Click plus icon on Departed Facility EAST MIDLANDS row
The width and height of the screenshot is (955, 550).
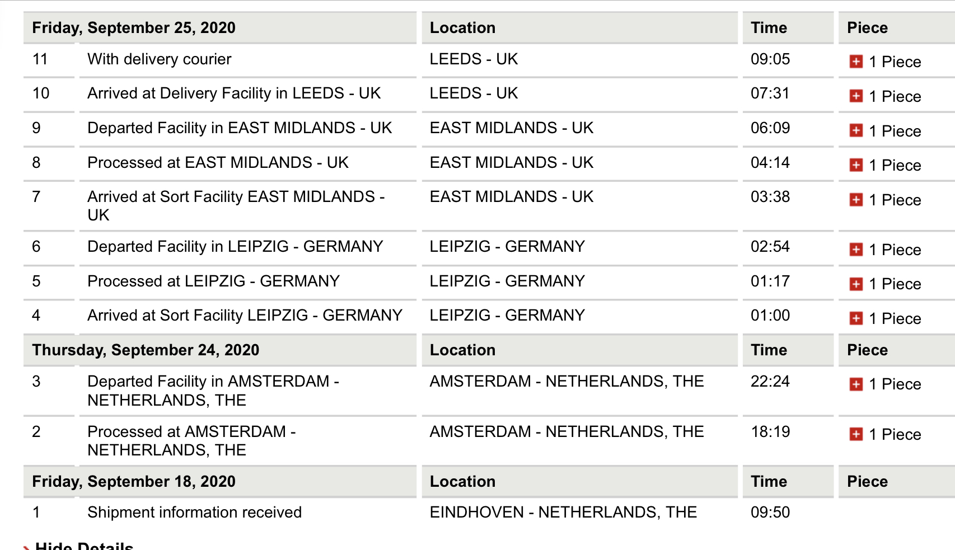pos(856,131)
